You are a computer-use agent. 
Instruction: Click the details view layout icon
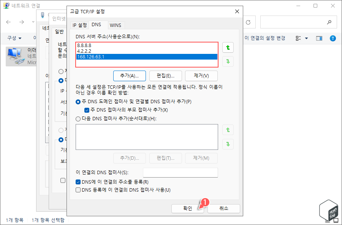point(299,38)
